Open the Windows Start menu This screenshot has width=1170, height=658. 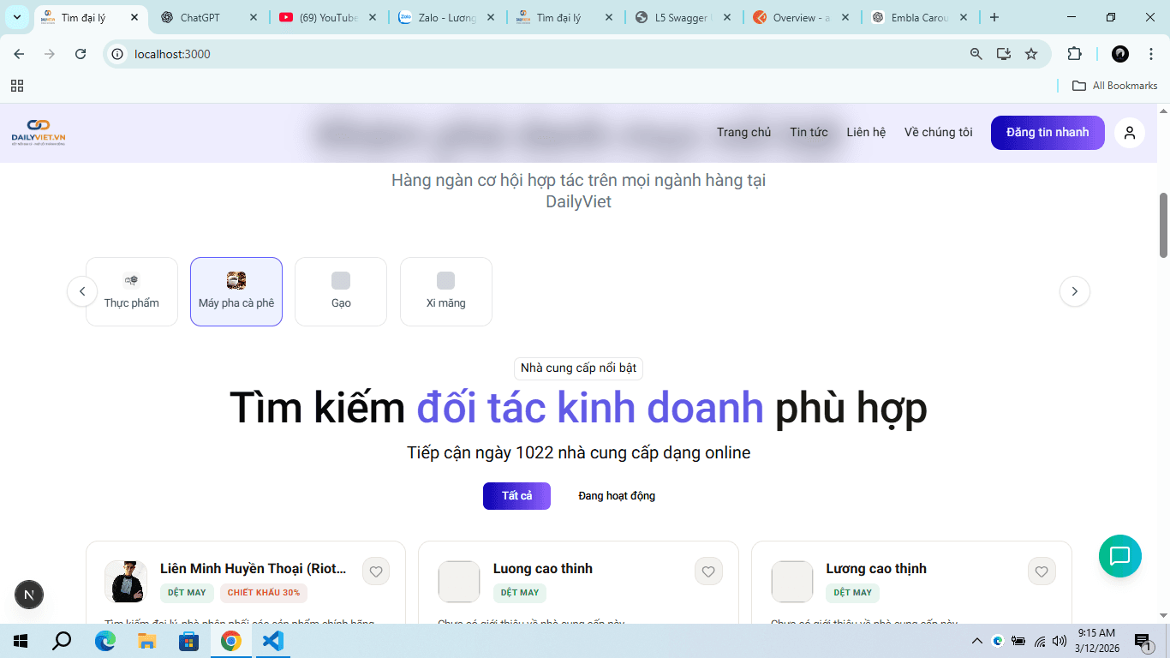tap(20, 641)
